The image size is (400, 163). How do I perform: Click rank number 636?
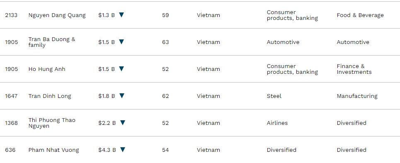10,150
